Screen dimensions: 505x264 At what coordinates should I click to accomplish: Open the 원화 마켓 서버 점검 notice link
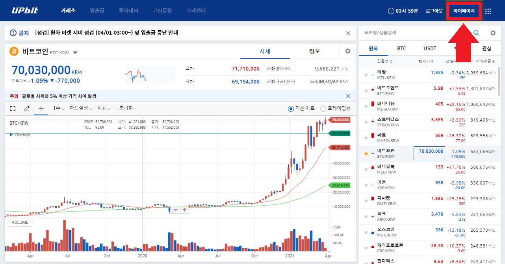(106, 33)
